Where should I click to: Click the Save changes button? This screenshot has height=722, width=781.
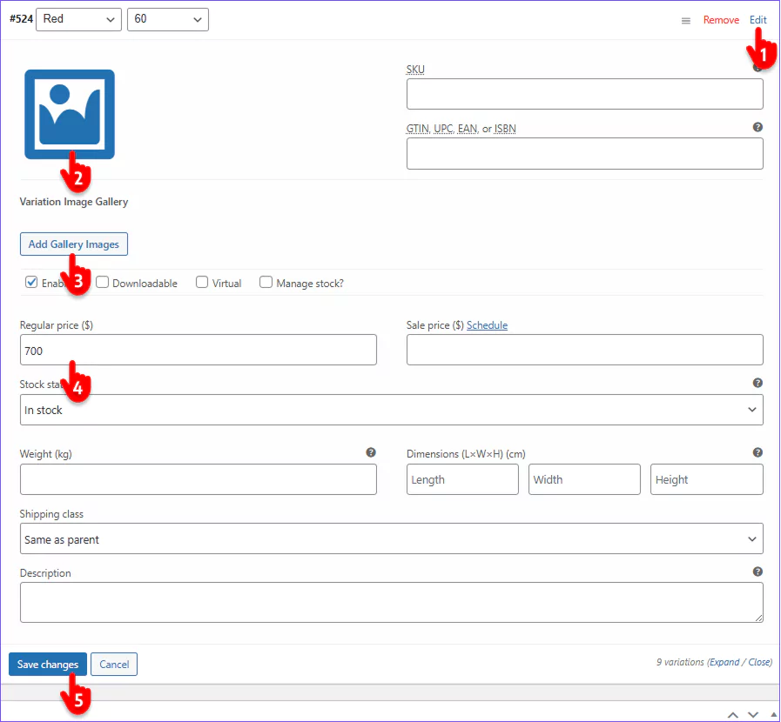coord(48,665)
